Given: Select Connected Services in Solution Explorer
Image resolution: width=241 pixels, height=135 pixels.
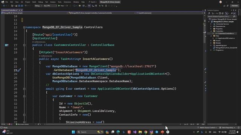Looking at the screenshot, I should coord(222,24).
